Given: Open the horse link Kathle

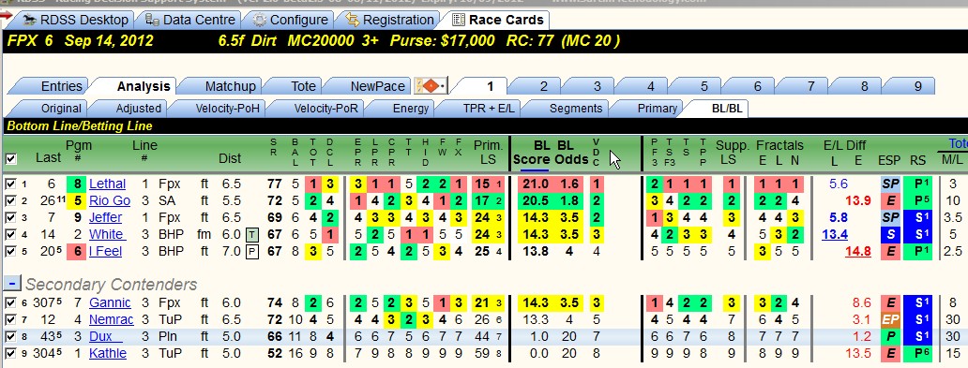Looking at the screenshot, I should [108, 353].
